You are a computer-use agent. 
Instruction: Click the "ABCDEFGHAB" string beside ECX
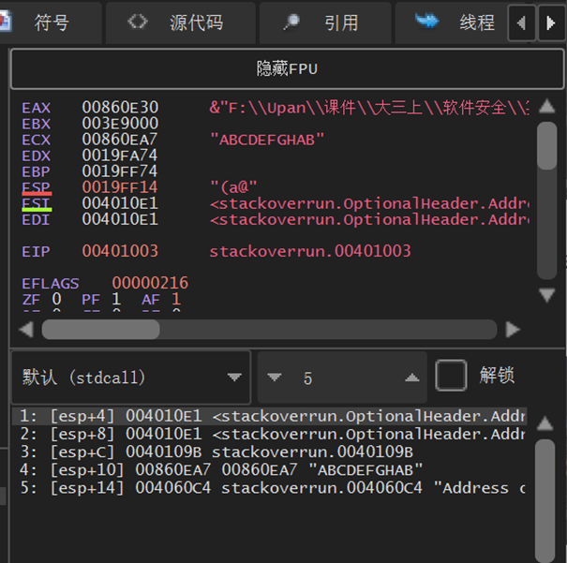click(267, 140)
